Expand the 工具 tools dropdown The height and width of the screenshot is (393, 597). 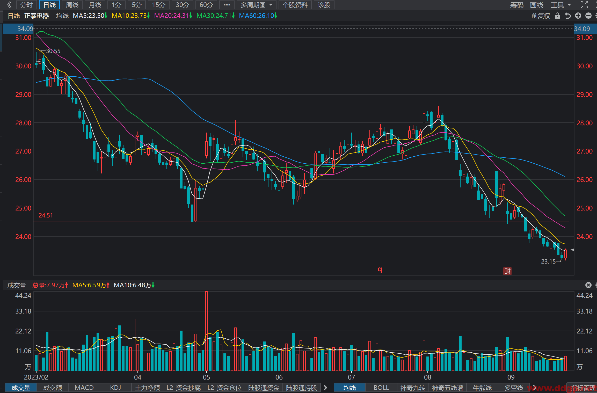point(561,5)
